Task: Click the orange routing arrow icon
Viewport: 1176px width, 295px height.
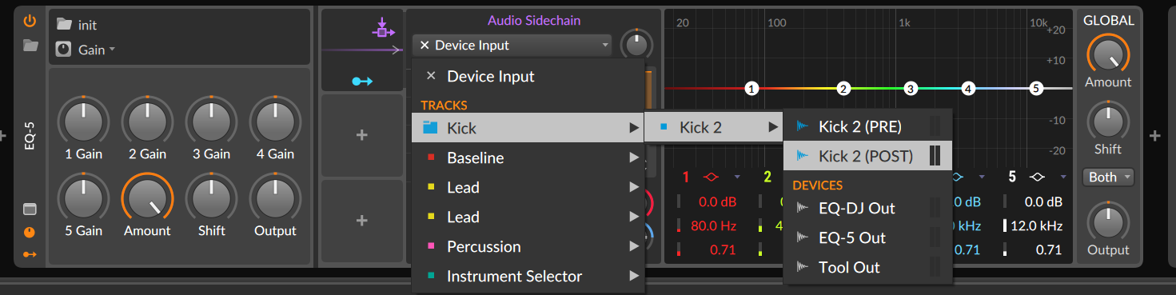Action: pos(30,254)
